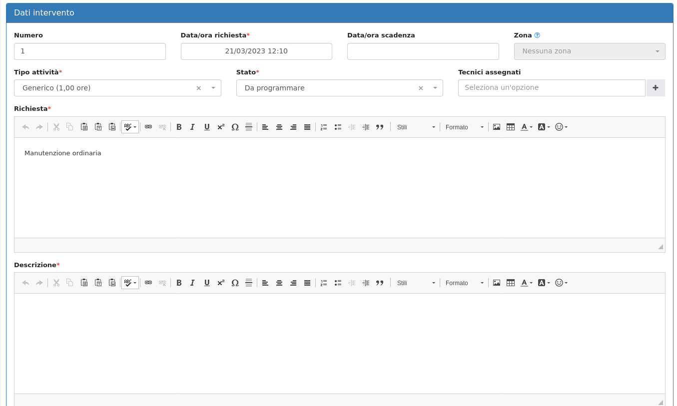Clear the Stato selection with the x

coord(421,88)
